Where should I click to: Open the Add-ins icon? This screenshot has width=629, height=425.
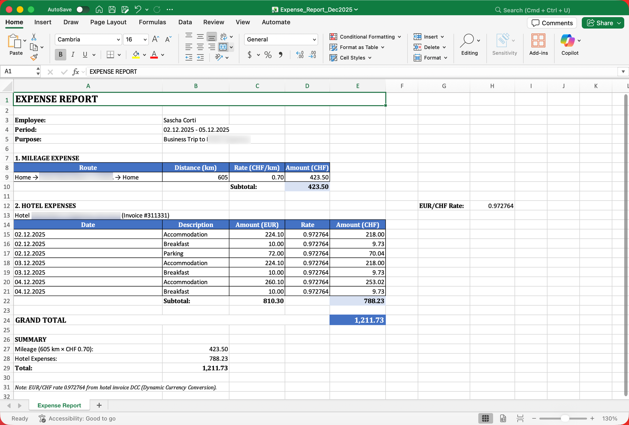[538, 41]
